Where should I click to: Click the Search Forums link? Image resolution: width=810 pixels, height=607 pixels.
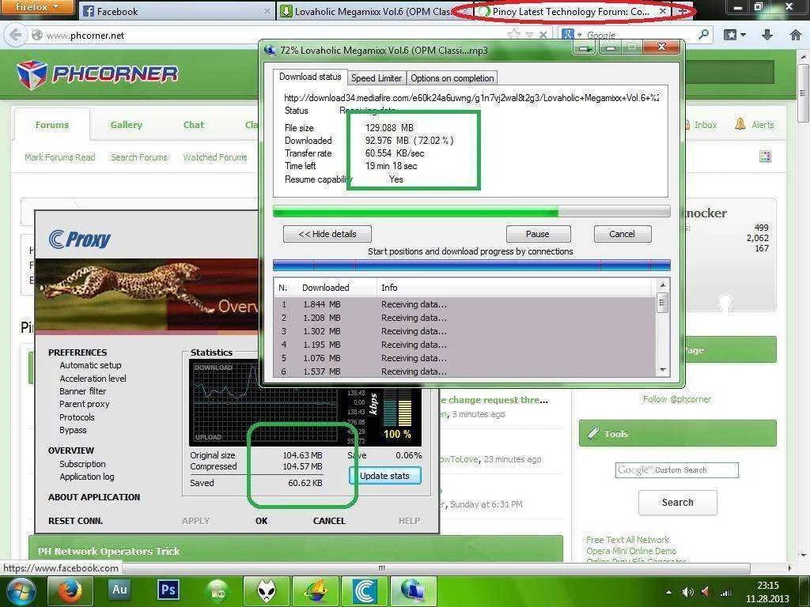pyautogui.click(x=139, y=157)
